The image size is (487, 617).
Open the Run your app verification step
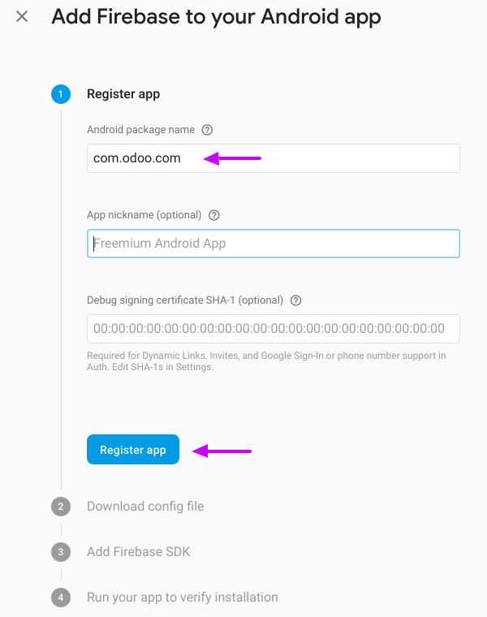[x=182, y=598]
